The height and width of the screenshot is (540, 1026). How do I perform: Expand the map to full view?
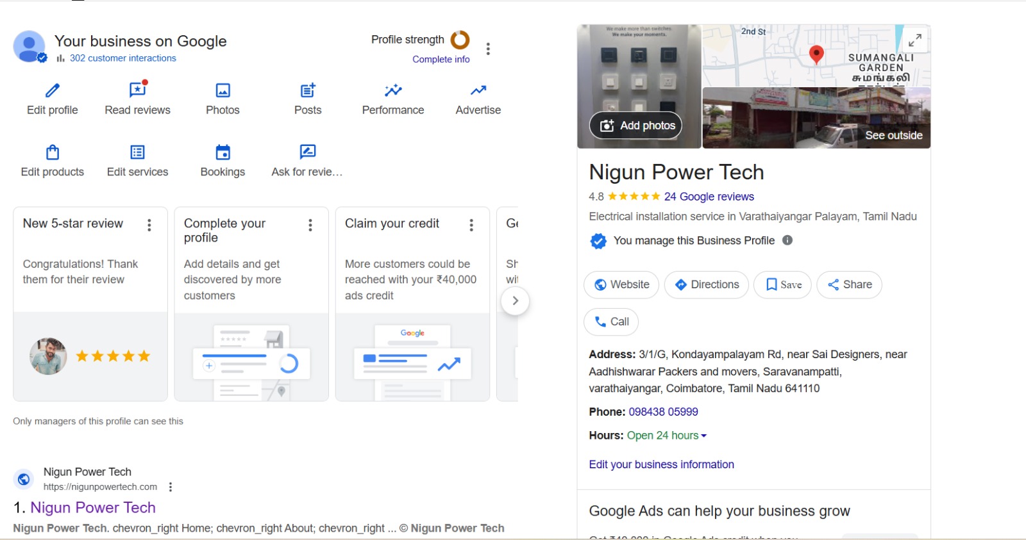915,40
